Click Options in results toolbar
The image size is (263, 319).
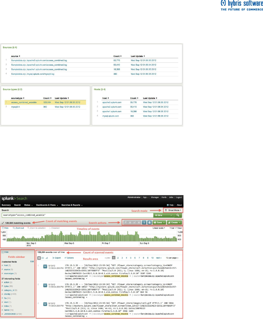tap(69, 258)
